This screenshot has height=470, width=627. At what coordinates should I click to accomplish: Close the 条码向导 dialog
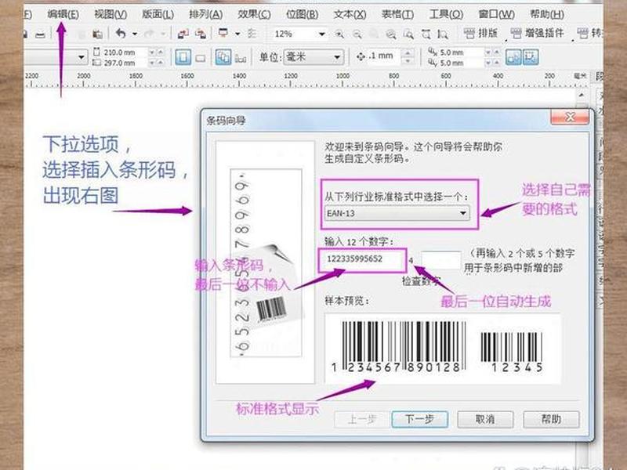pyautogui.click(x=570, y=117)
